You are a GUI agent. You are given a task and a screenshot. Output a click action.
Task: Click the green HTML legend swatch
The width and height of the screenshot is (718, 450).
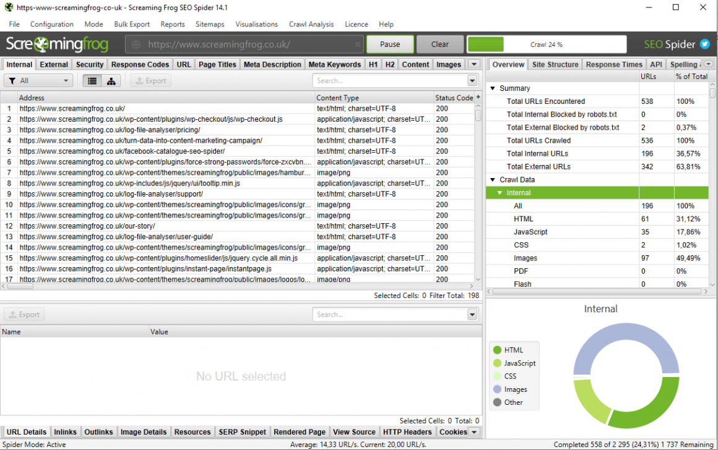click(496, 350)
